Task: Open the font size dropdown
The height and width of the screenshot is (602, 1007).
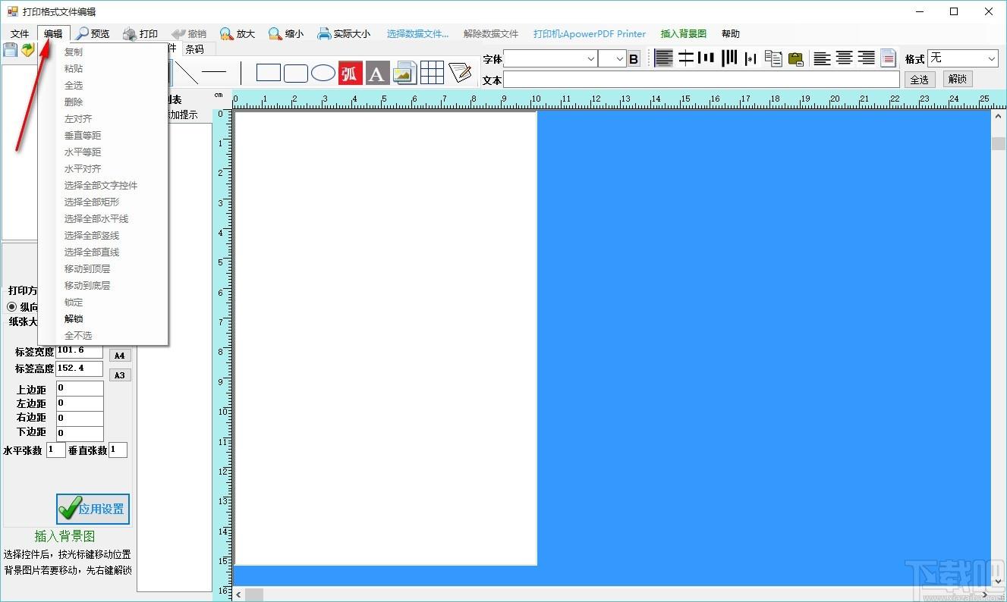Action: click(x=612, y=58)
